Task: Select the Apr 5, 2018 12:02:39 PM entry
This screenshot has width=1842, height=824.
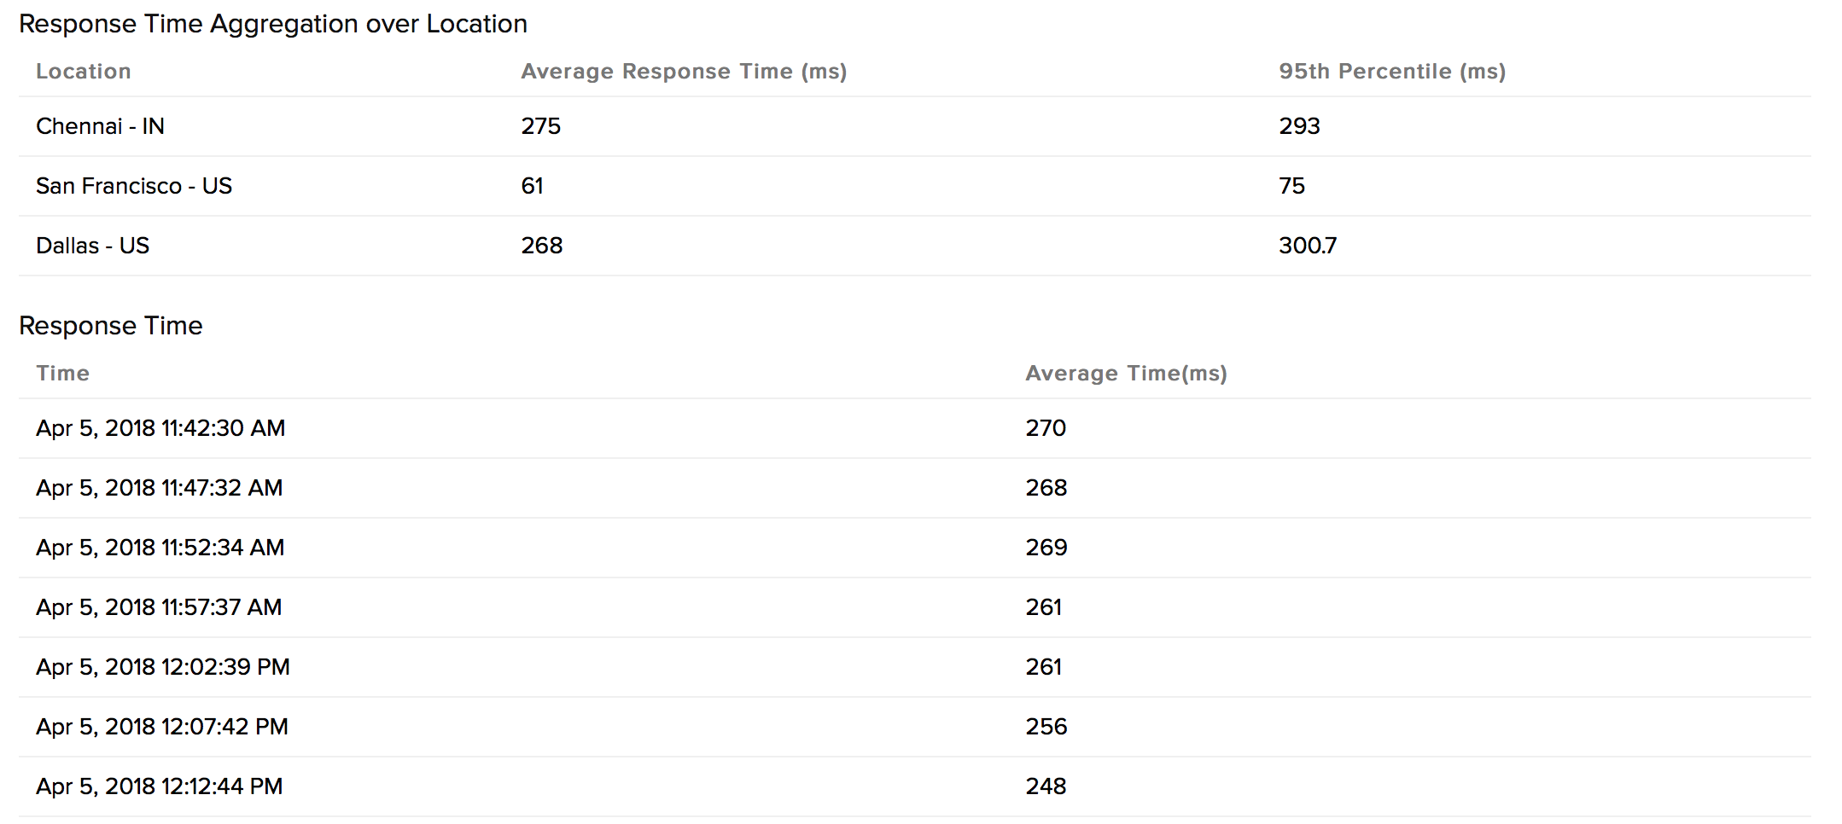Action: (163, 667)
